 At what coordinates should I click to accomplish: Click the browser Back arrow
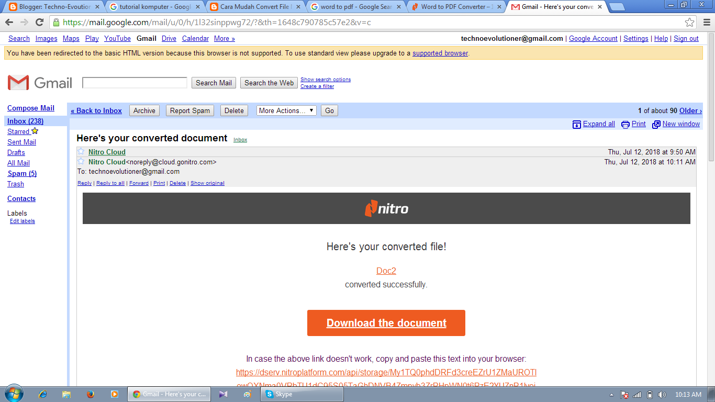point(9,23)
